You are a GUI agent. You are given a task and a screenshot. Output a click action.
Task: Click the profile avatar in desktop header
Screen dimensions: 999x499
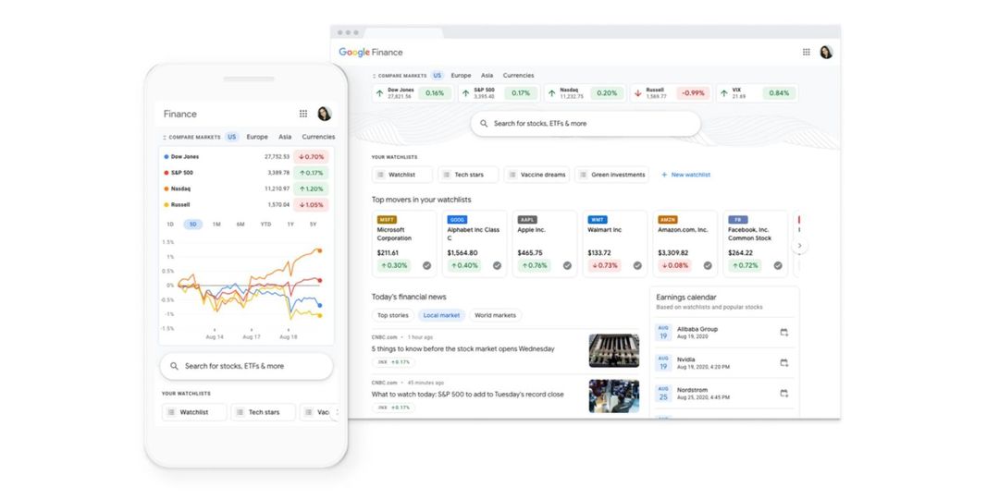point(825,53)
